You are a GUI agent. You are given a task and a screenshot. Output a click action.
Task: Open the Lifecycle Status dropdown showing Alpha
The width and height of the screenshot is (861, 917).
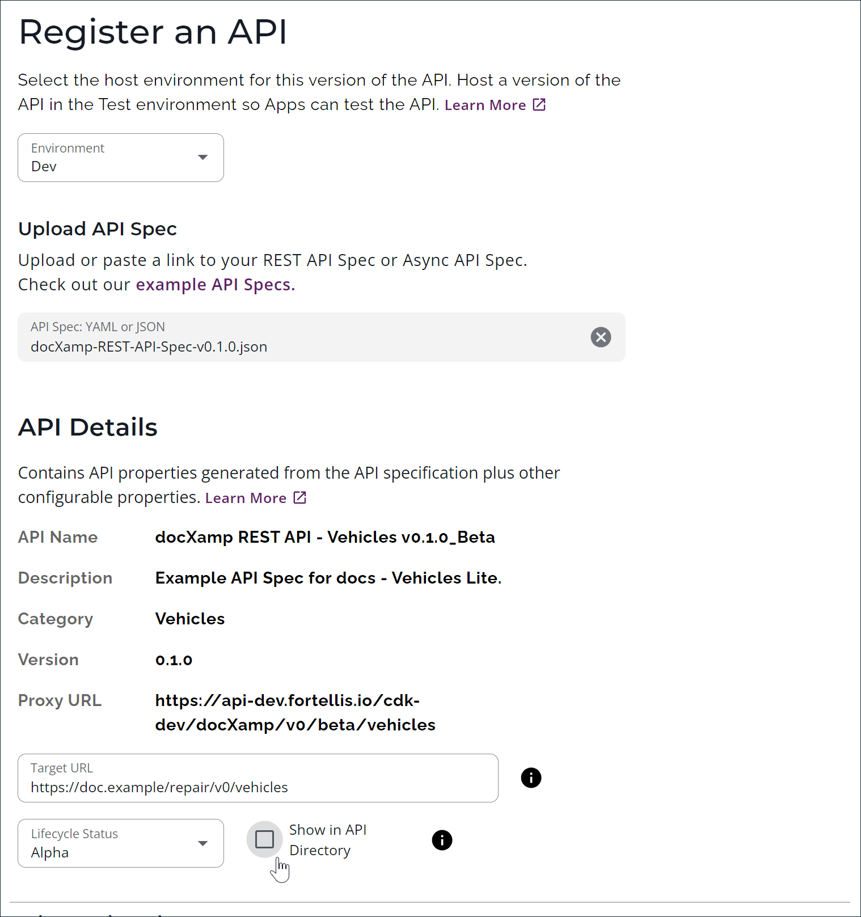click(x=120, y=843)
